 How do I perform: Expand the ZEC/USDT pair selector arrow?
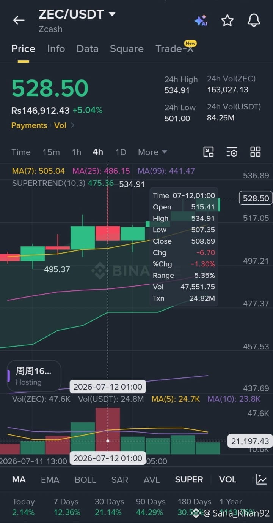112,14
